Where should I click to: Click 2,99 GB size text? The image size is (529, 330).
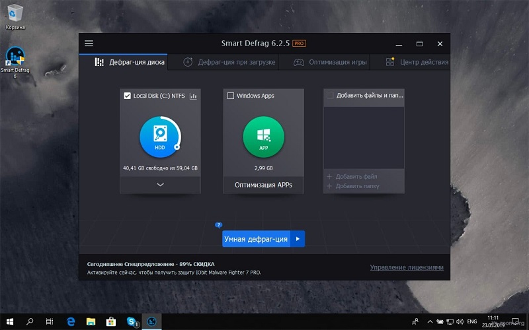coord(263,168)
